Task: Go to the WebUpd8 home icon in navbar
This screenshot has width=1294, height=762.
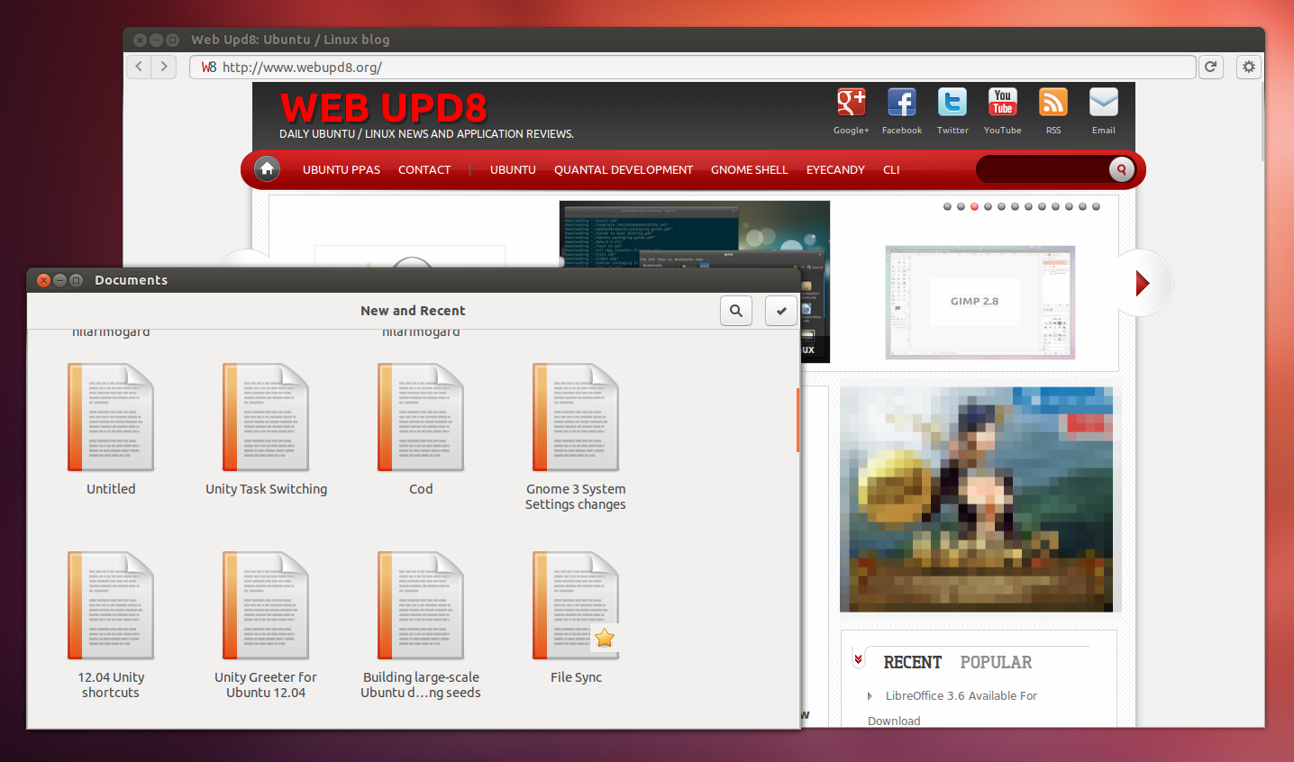Action: [x=267, y=168]
